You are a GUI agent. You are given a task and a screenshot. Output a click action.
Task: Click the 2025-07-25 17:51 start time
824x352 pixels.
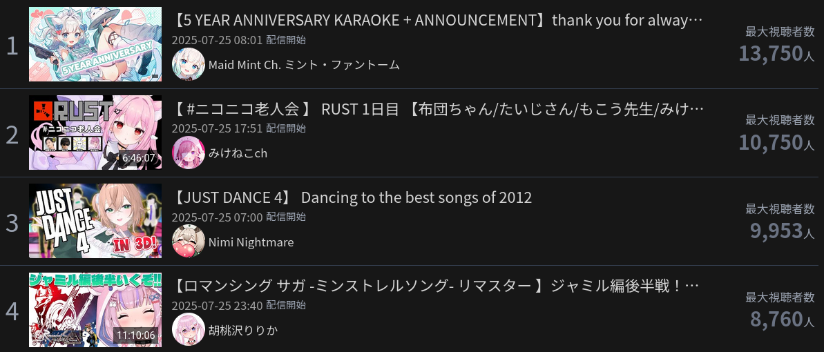click(x=217, y=128)
